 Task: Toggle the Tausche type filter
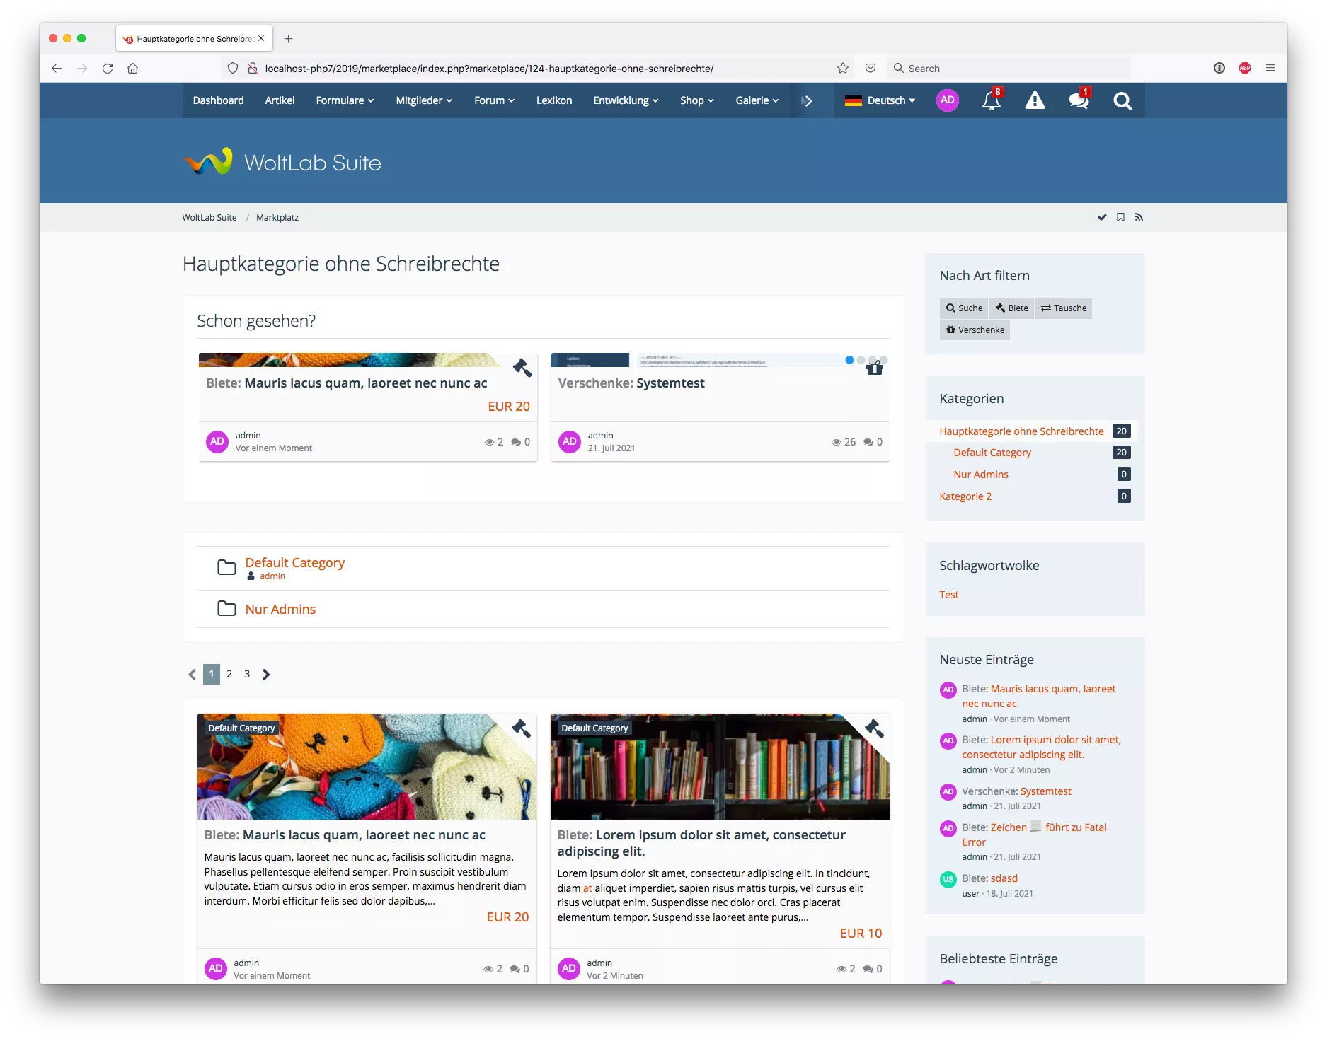[1063, 308]
